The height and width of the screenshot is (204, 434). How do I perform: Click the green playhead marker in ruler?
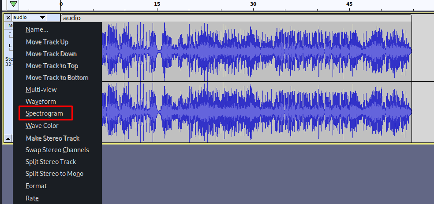(x=13, y=4)
